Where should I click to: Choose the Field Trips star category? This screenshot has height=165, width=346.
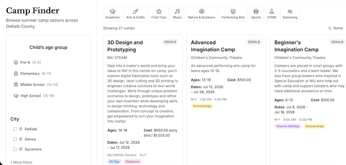(159, 14)
